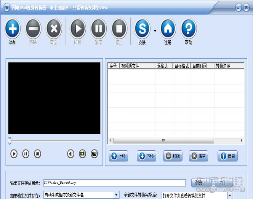The width and height of the screenshot is (253, 199).
Task: Close the converter window
Action: pos(247,7)
